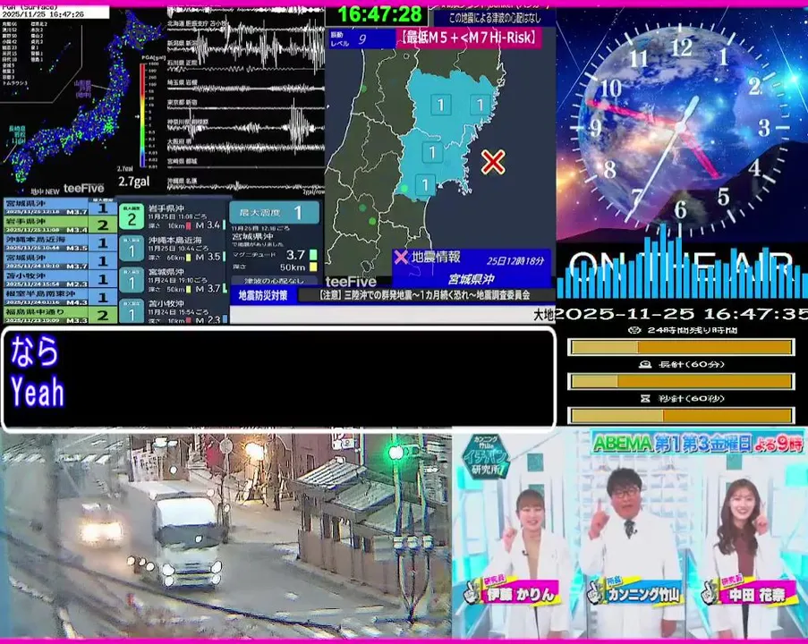This screenshot has height=644, width=808.
Task: Click the PGA (Surface) 2025/11/25 timestamp header
Action: coord(54,12)
